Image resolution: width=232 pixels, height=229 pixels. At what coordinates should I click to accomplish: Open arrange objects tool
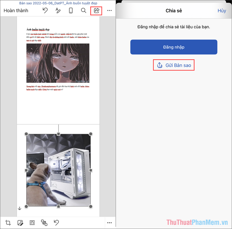pyautogui.click(x=44, y=222)
